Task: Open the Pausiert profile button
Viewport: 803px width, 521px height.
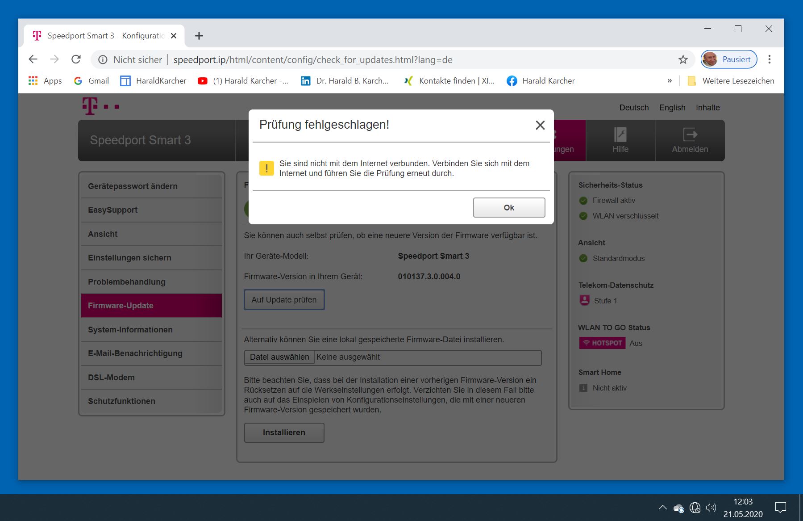Action: (x=729, y=59)
